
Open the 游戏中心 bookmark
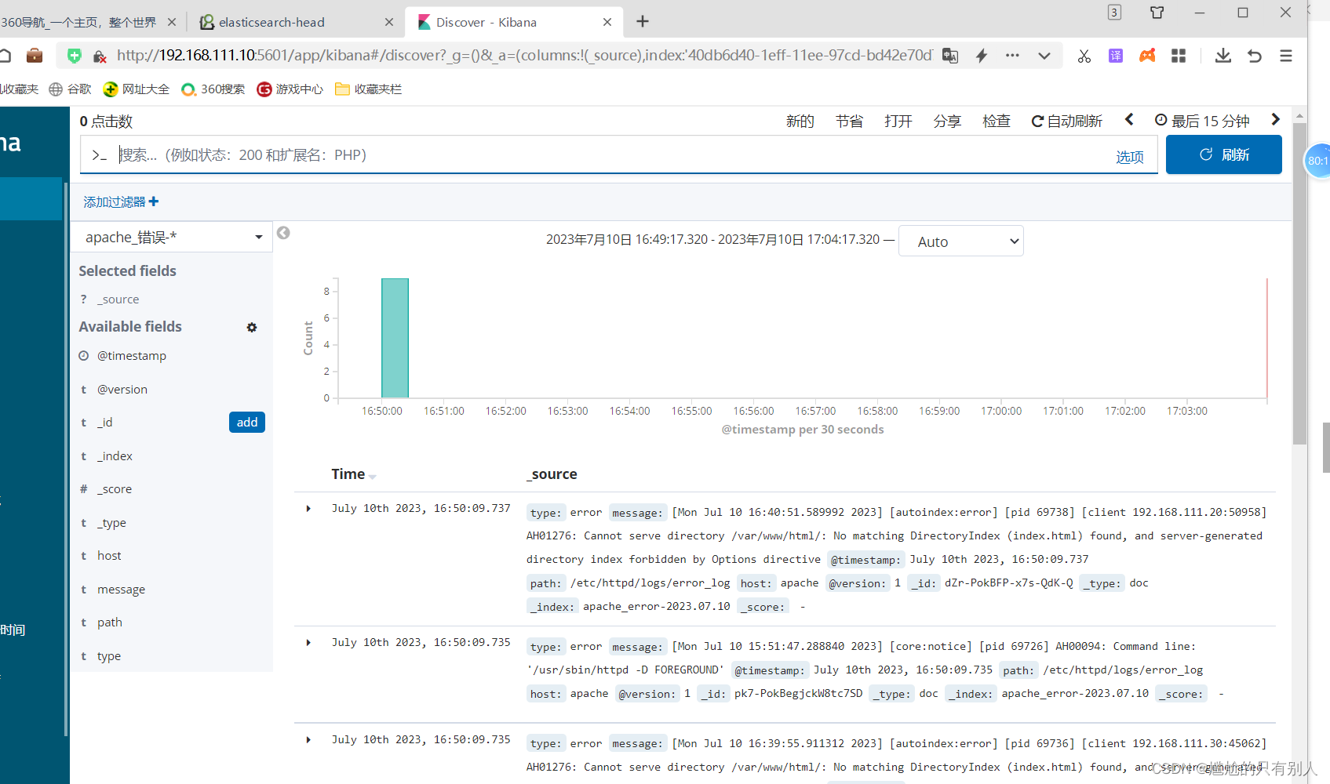tap(290, 89)
